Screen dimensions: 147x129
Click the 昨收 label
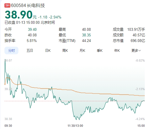(x=8, y=35)
